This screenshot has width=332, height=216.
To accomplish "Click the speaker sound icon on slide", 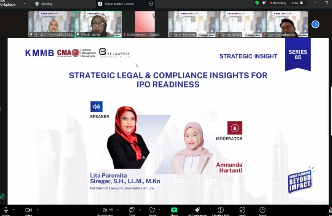I will 96,106.
